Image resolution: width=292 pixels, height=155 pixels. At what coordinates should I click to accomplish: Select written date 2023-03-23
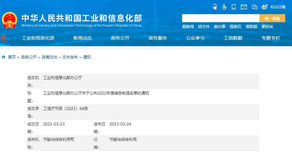tap(54, 124)
